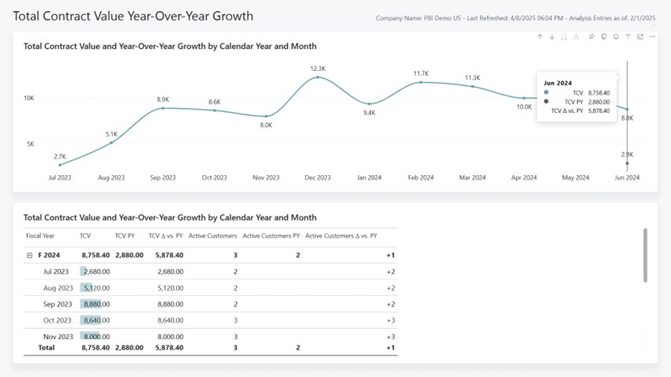This screenshot has height=377, width=671.
Task: Click the line chart title text
Action: (x=170, y=47)
